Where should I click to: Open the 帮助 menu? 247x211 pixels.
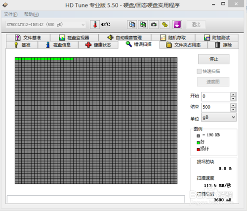(32, 14)
